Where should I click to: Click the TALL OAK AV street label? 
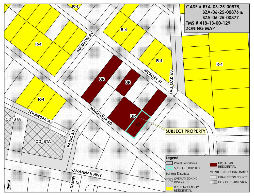[x=171, y=82]
